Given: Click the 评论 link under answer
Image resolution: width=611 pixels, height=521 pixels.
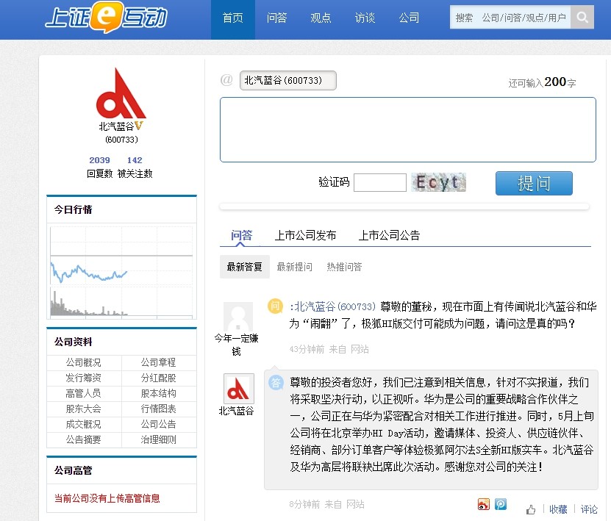Looking at the screenshot, I should pos(589,509).
